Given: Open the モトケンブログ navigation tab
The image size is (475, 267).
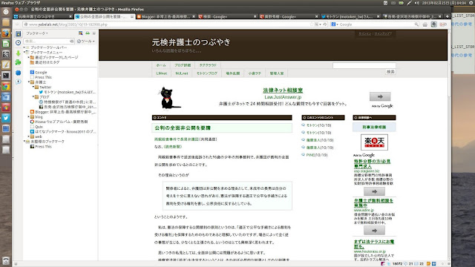Looking at the screenshot, I should [207, 73].
